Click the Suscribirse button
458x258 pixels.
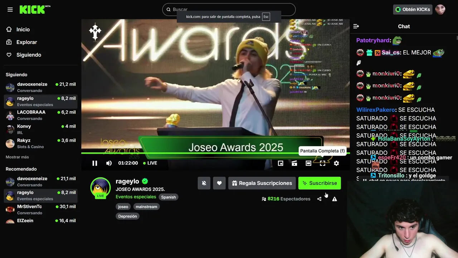point(320,183)
